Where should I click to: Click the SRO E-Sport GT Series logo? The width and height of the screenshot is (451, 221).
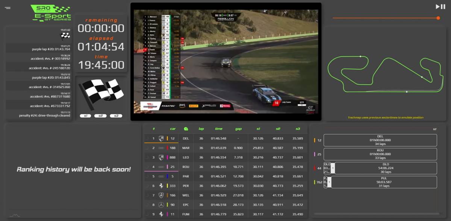(x=50, y=14)
